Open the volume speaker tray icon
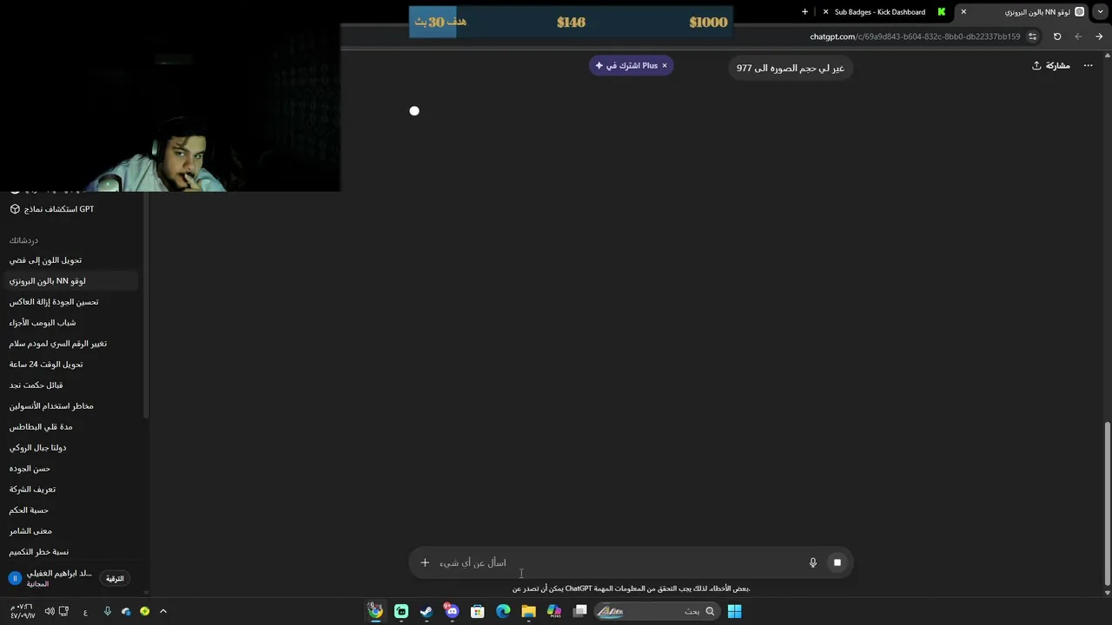The width and height of the screenshot is (1112, 625). tap(49, 611)
